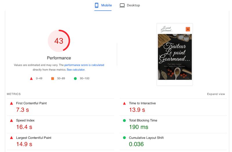Switch to the Mobile tab
This screenshot has width=232, height=152.
[103, 5]
